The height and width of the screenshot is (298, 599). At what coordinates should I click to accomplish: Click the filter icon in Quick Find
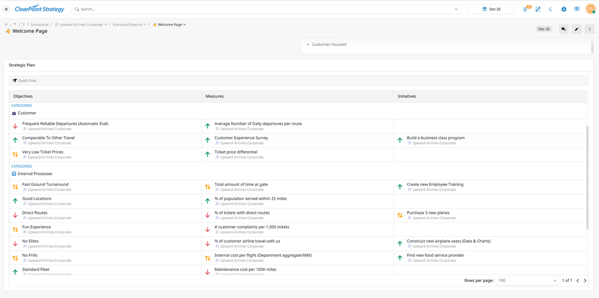[x=14, y=80]
